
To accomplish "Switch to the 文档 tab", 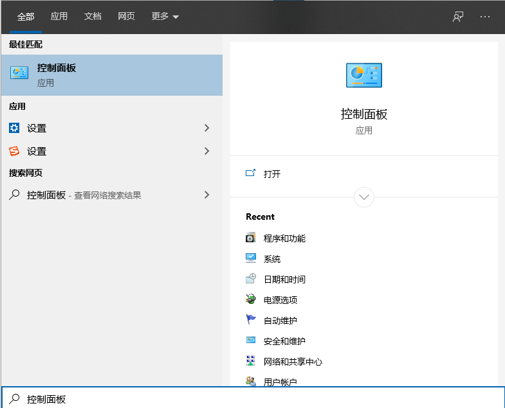I will click(93, 17).
